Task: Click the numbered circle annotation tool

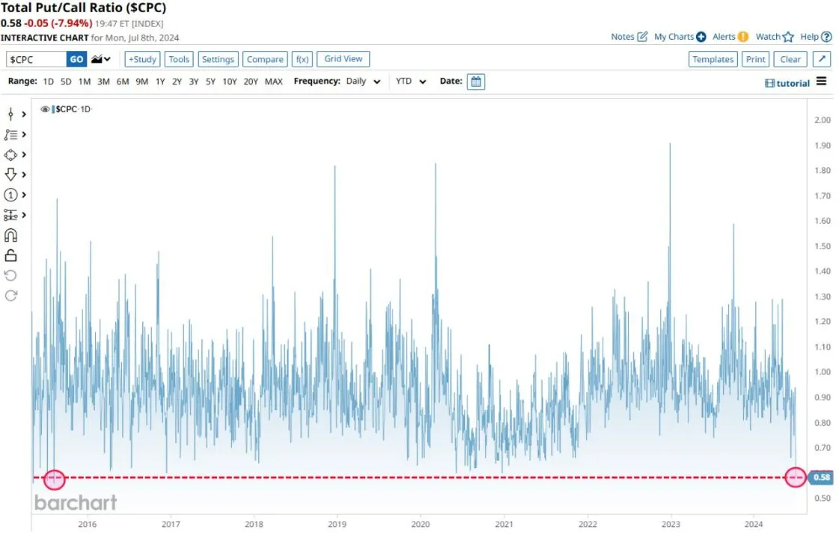Action: [10, 195]
